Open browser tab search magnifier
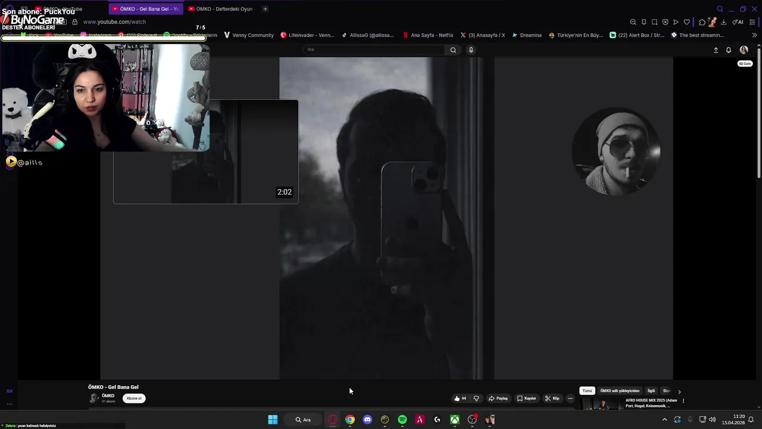The width and height of the screenshot is (762, 429). click(720, 9)
